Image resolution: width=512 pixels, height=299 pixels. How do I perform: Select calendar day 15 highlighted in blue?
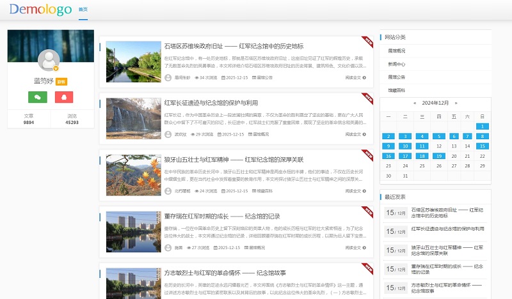coord(483,146)
